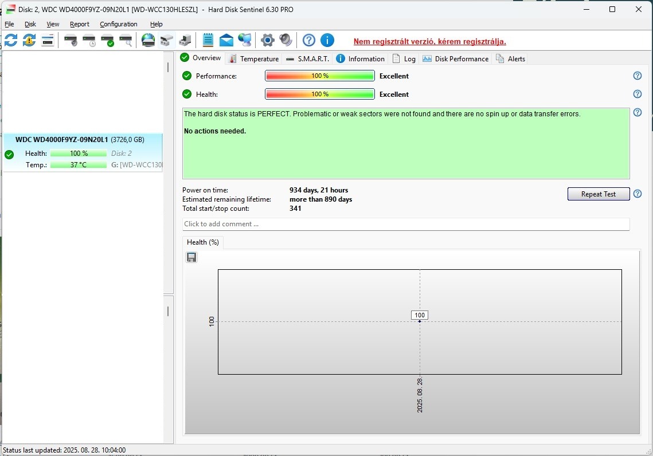Image resolution: width=653 pixels, height=456 pixels.
Task: Open the View menu
Action: (x=53, y=24)
